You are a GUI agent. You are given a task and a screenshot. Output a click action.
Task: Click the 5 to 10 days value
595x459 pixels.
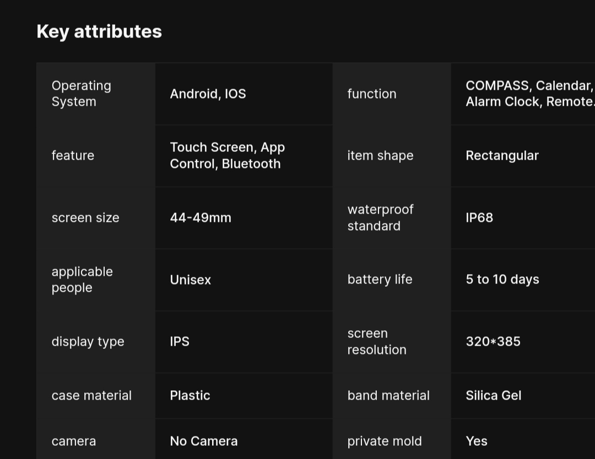point(502,280)
